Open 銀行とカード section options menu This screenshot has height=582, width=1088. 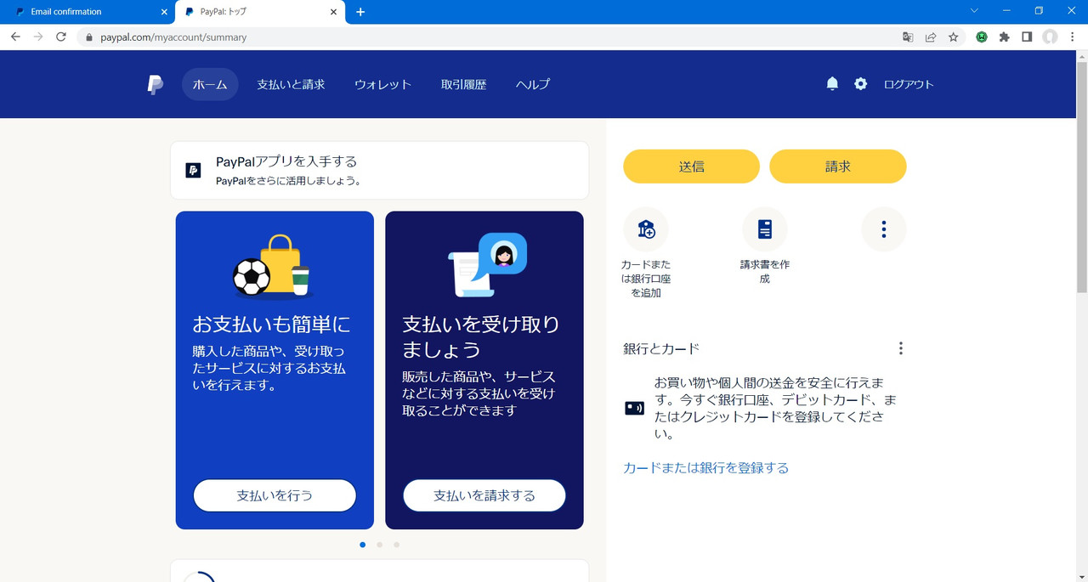pos(901,348)
